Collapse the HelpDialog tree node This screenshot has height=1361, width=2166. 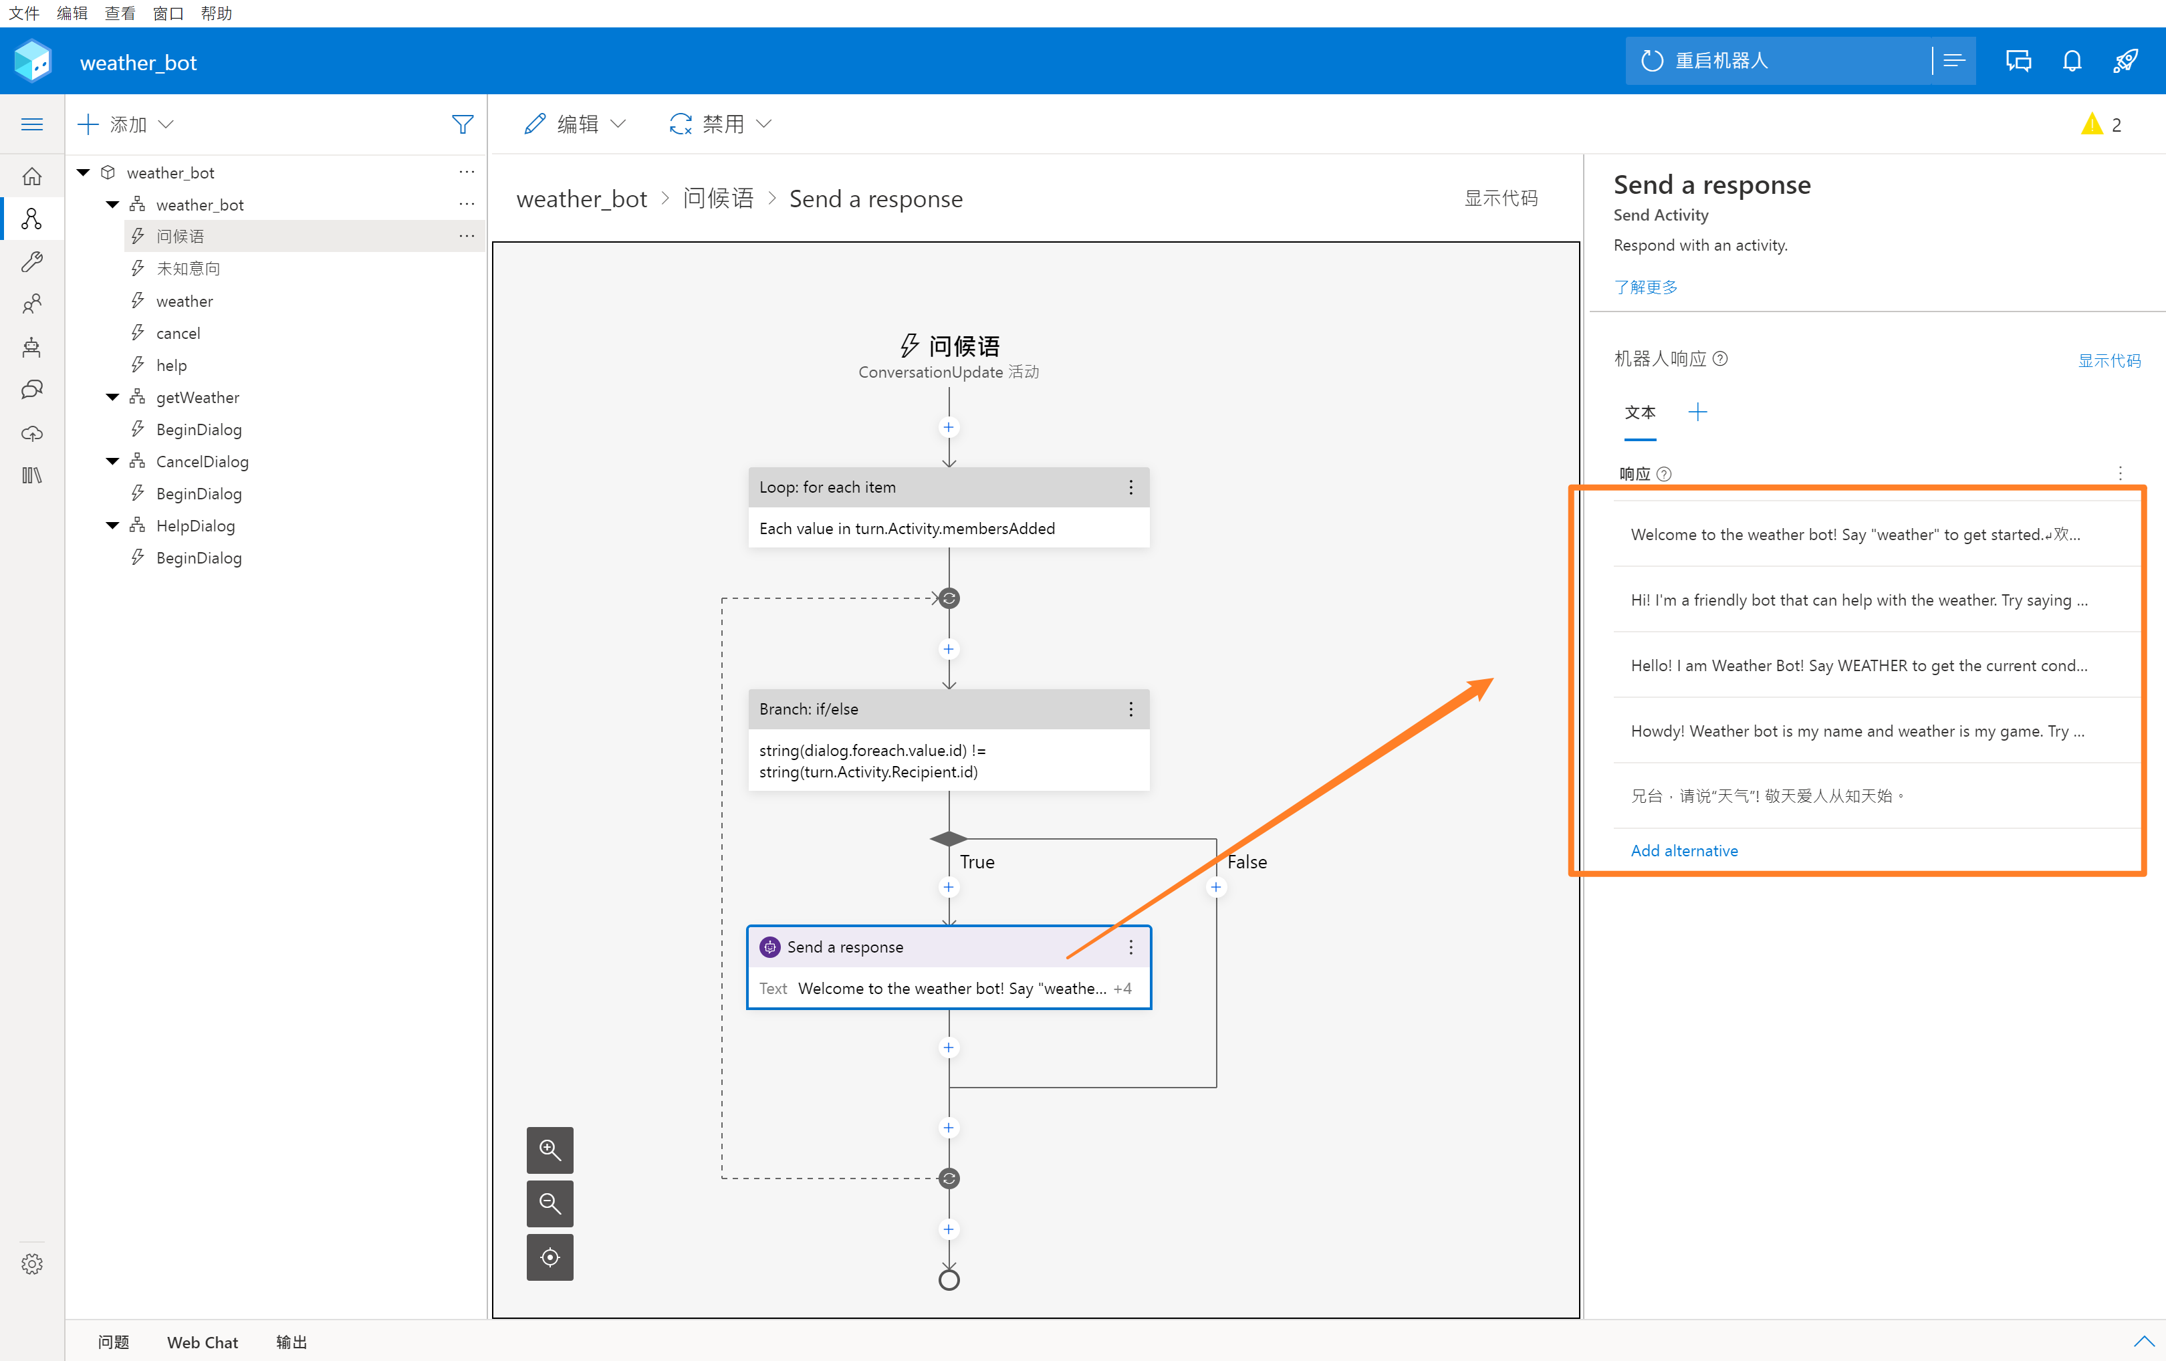coord(112,525)
